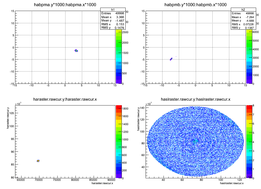Click the 6000 label on habpmb color scale
This screenshot has height=189, width=261.
(256, 32)
